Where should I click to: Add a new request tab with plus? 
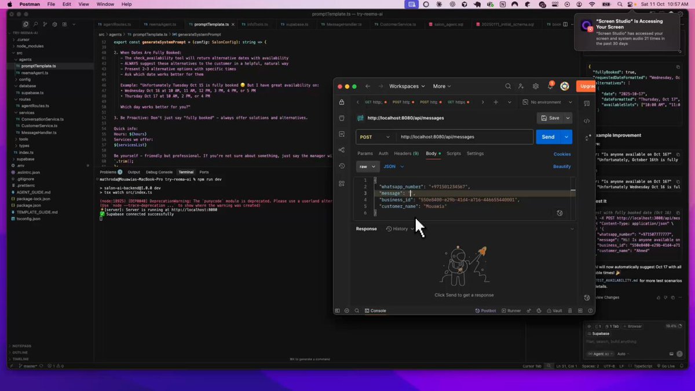[496, 102]
